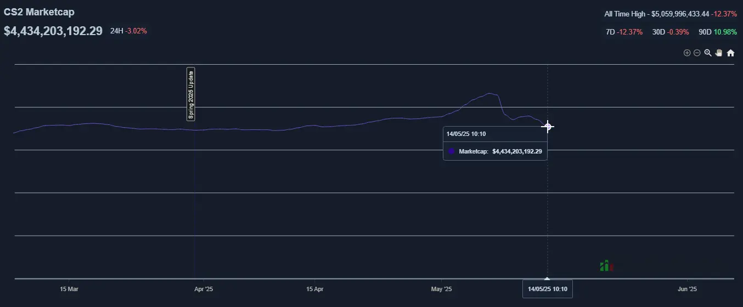Click the 24H -3.02% change indicator
The image size is (743, 307).
click(128, 31)
